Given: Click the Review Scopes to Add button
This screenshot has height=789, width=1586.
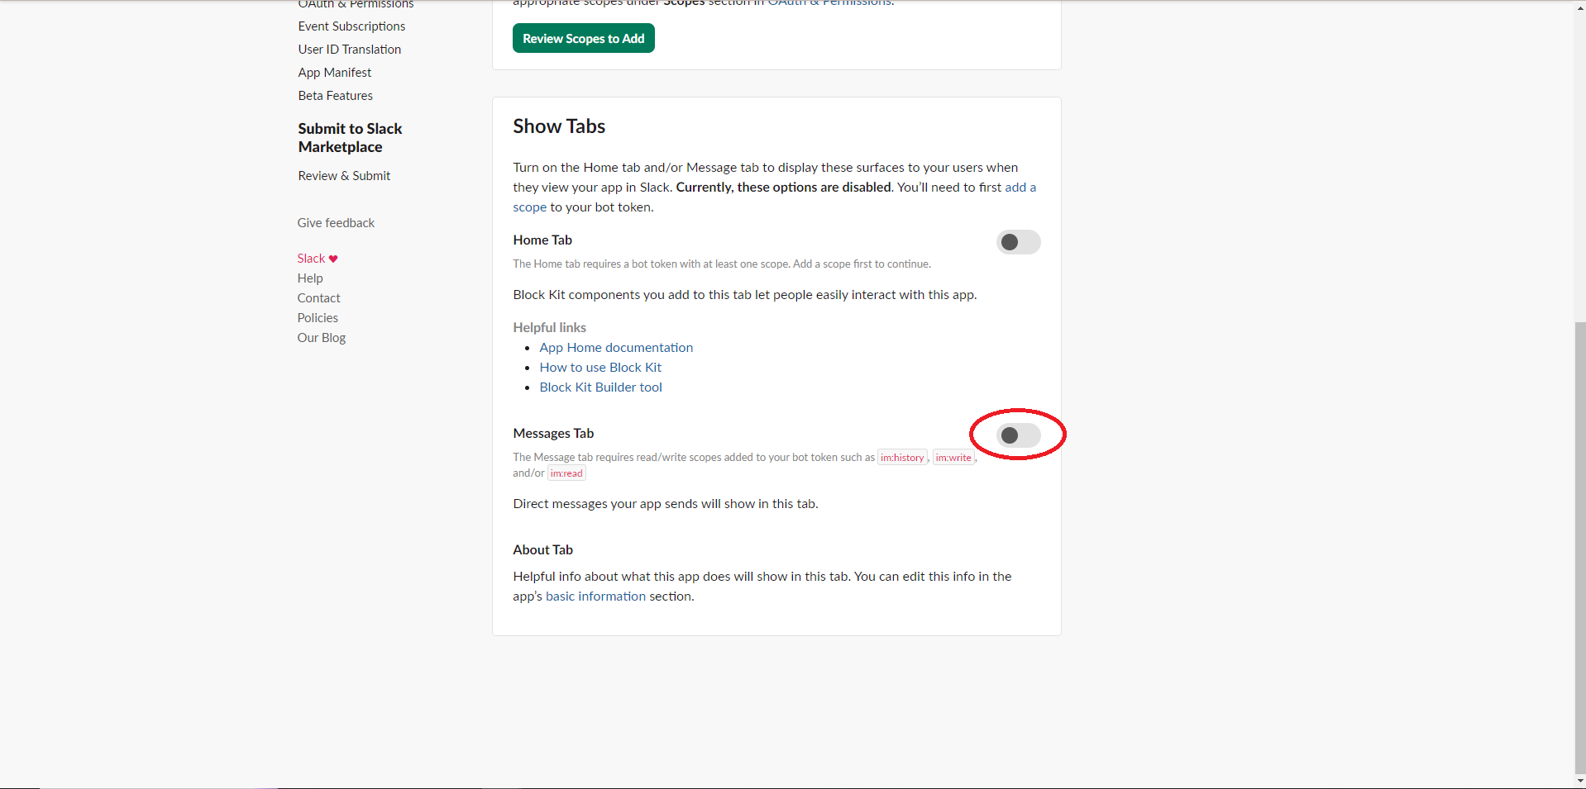Looking at the screenshot, I should (583, 39).
